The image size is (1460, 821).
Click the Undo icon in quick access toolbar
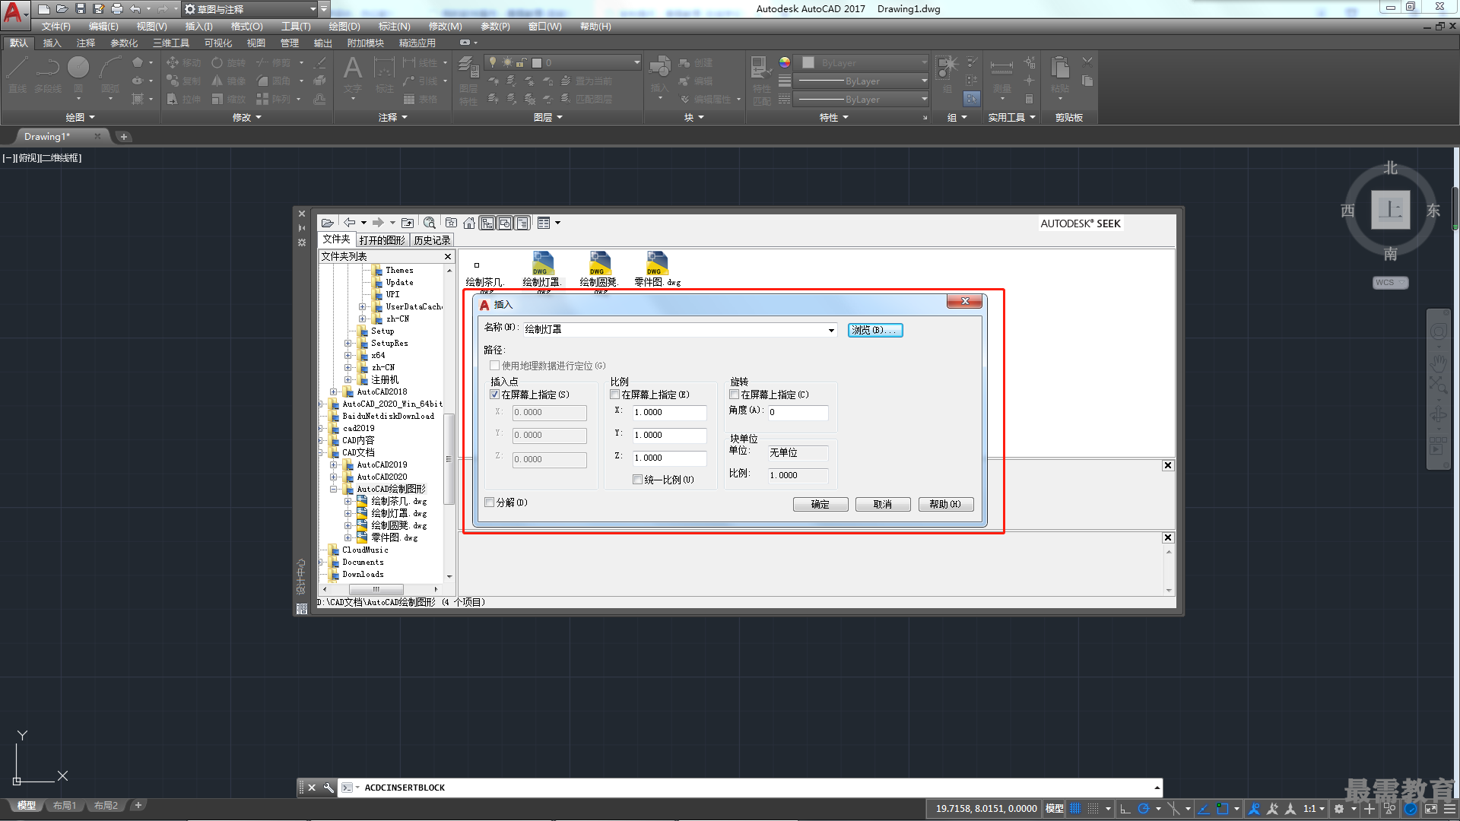coord(135,8)
